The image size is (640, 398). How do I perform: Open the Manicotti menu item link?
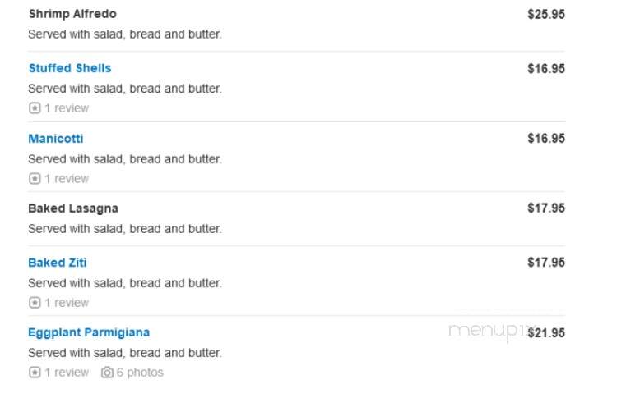point(56,139)
